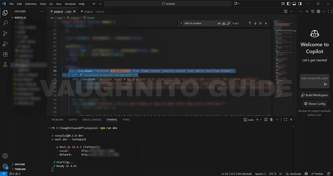The height and width of the screenshot is (176, 333).
Task: Open the new terminal launch profile dropdown
Action: [261, 120]
